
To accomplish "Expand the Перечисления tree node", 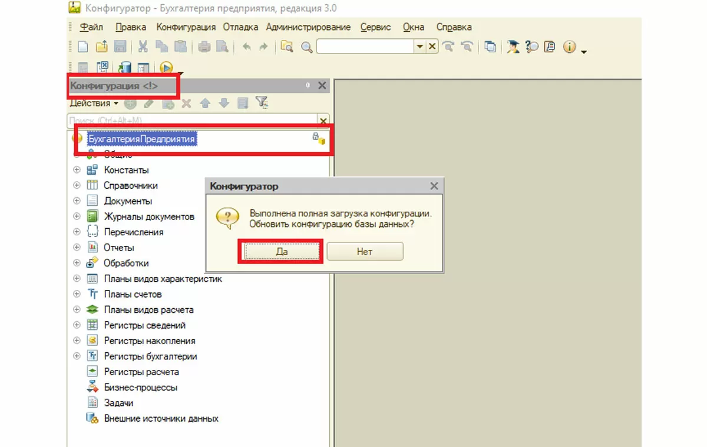I will point(77,232).
